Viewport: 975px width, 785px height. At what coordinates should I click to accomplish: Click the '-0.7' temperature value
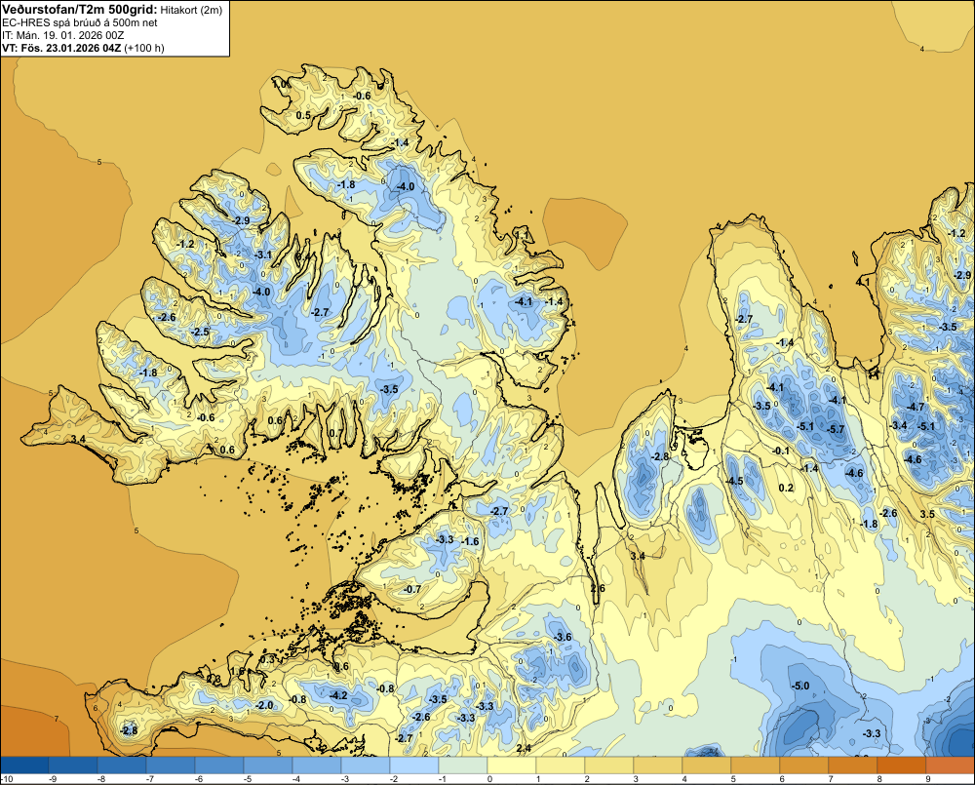click(x=412, y=589)
